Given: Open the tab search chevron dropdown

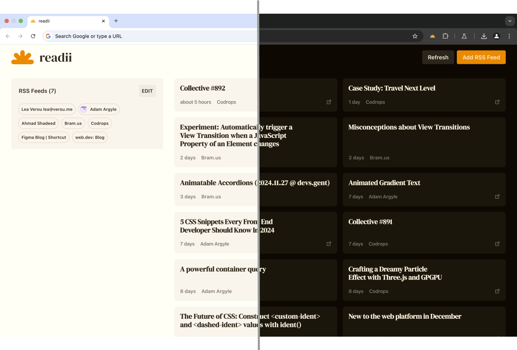Looking at the screenshot, I should click(510, 21).
